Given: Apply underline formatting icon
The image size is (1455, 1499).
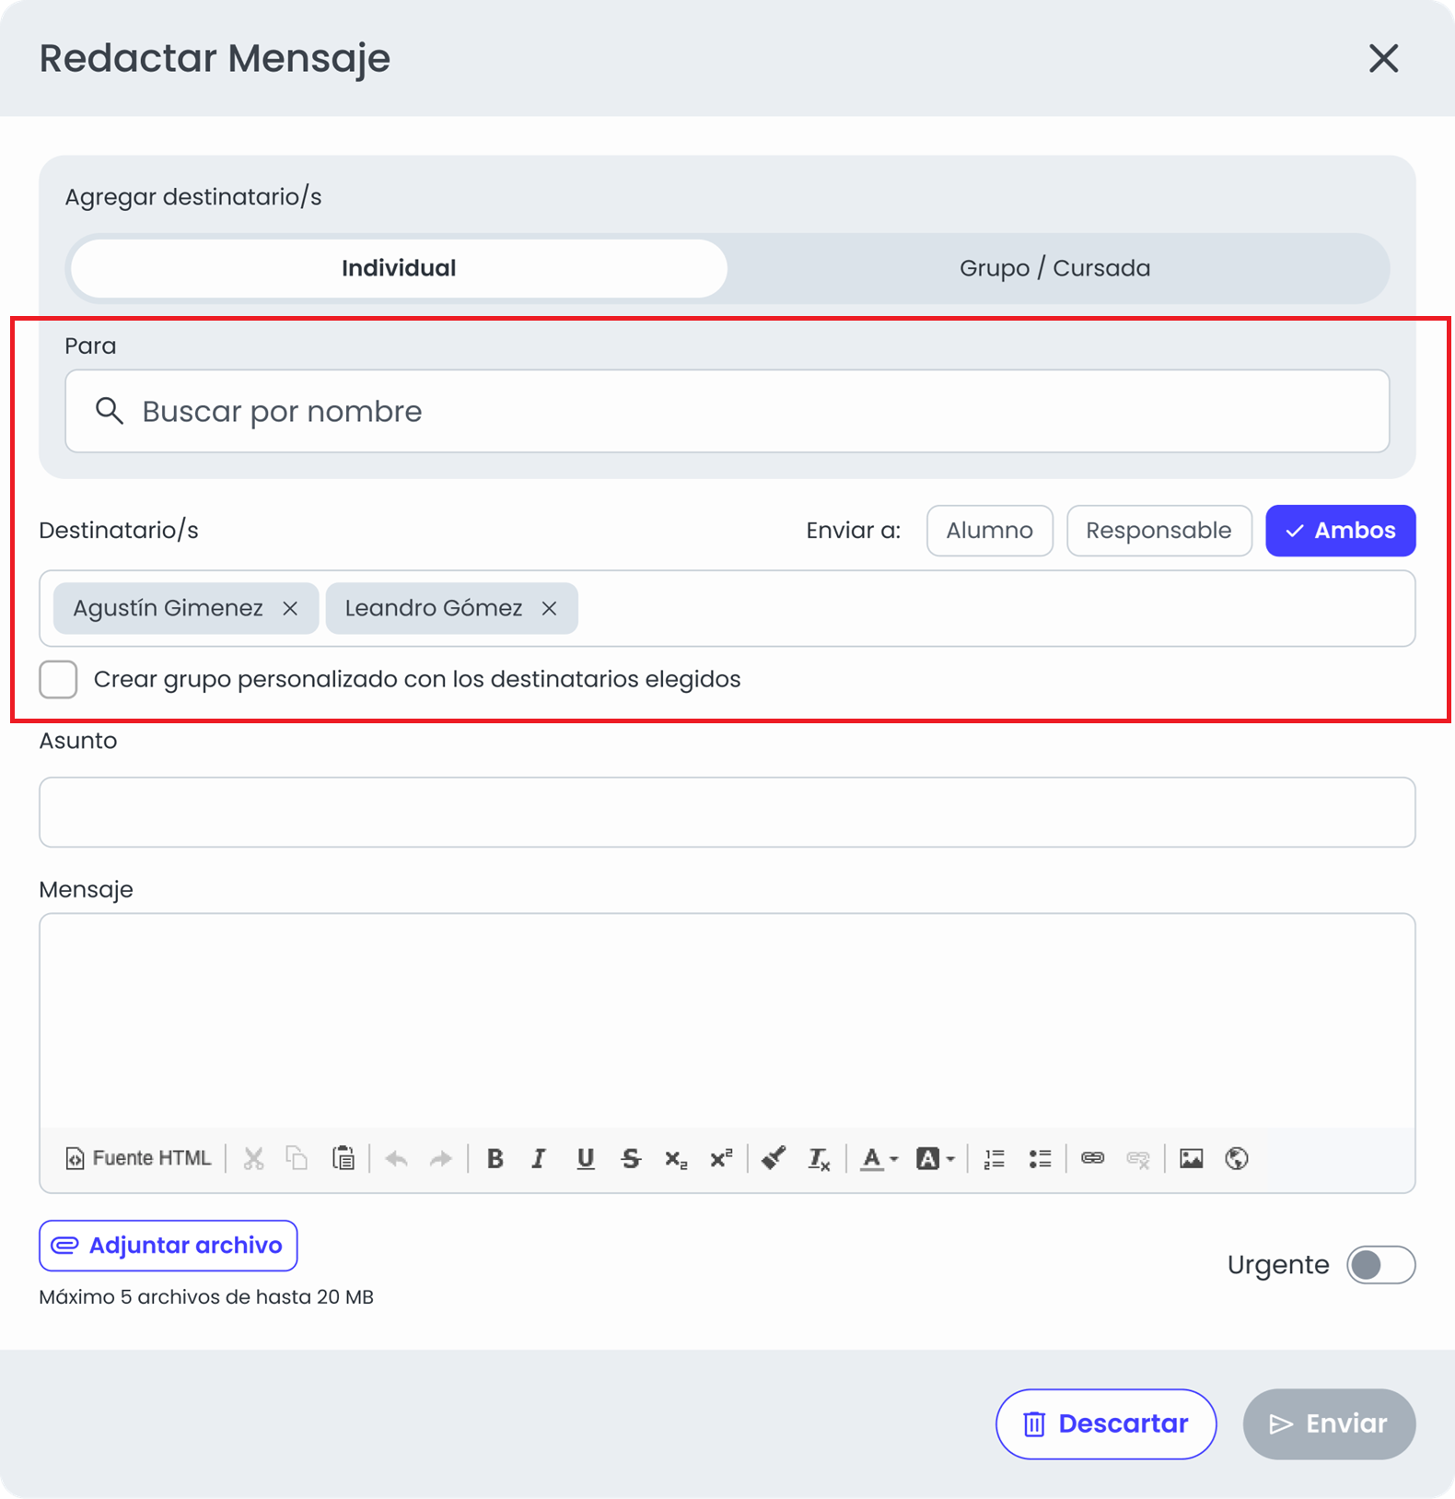Looking at the screenshot, I should 585,1158.
